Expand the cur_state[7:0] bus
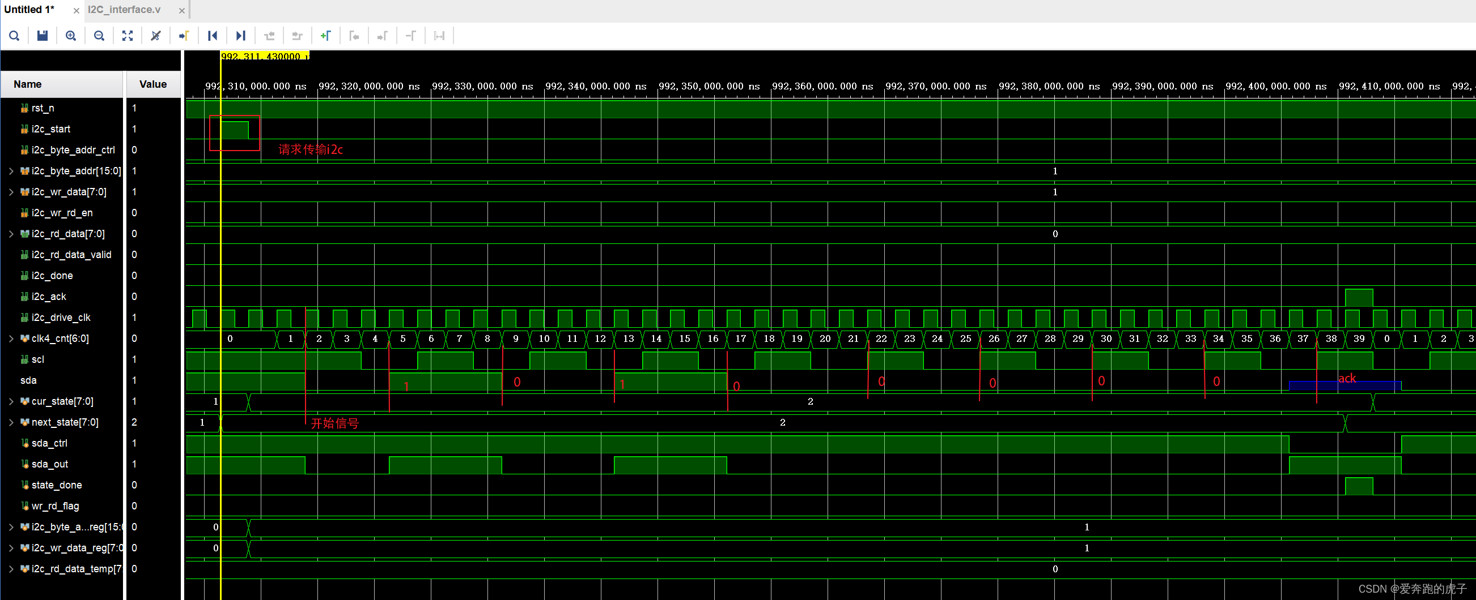Image resolution: width=1476 pixels, height=600 pixels. [11, 401]
